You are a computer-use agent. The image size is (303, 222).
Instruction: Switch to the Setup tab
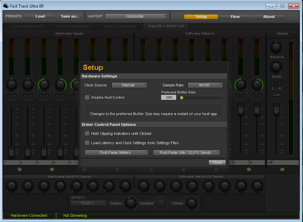[x=201, y=17]
